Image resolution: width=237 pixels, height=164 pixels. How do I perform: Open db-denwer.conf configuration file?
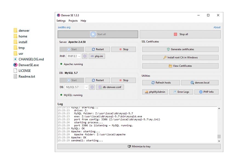(110, 87)
